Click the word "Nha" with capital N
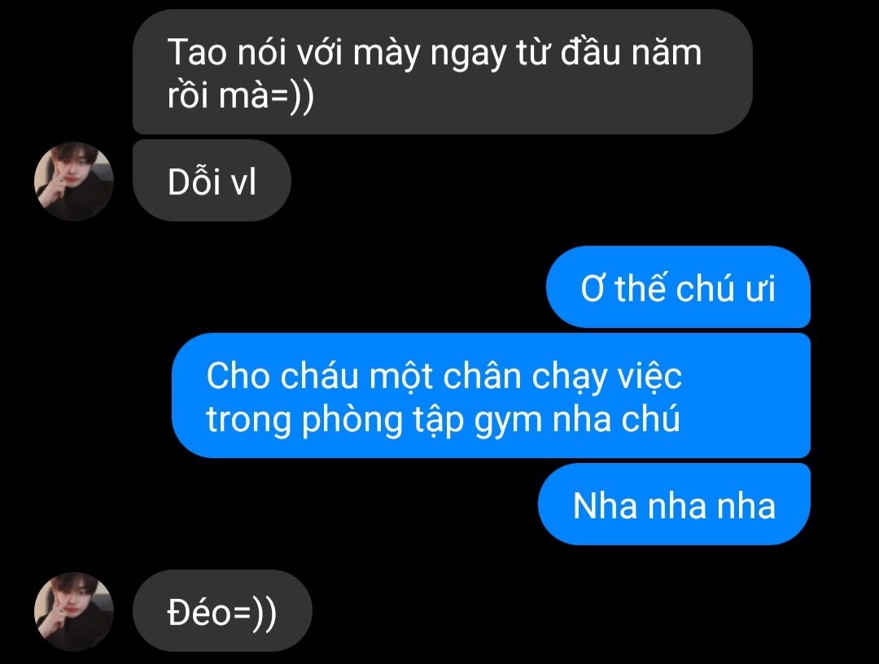The height and width of the screenshot is (664, 879). coord(606,505)
